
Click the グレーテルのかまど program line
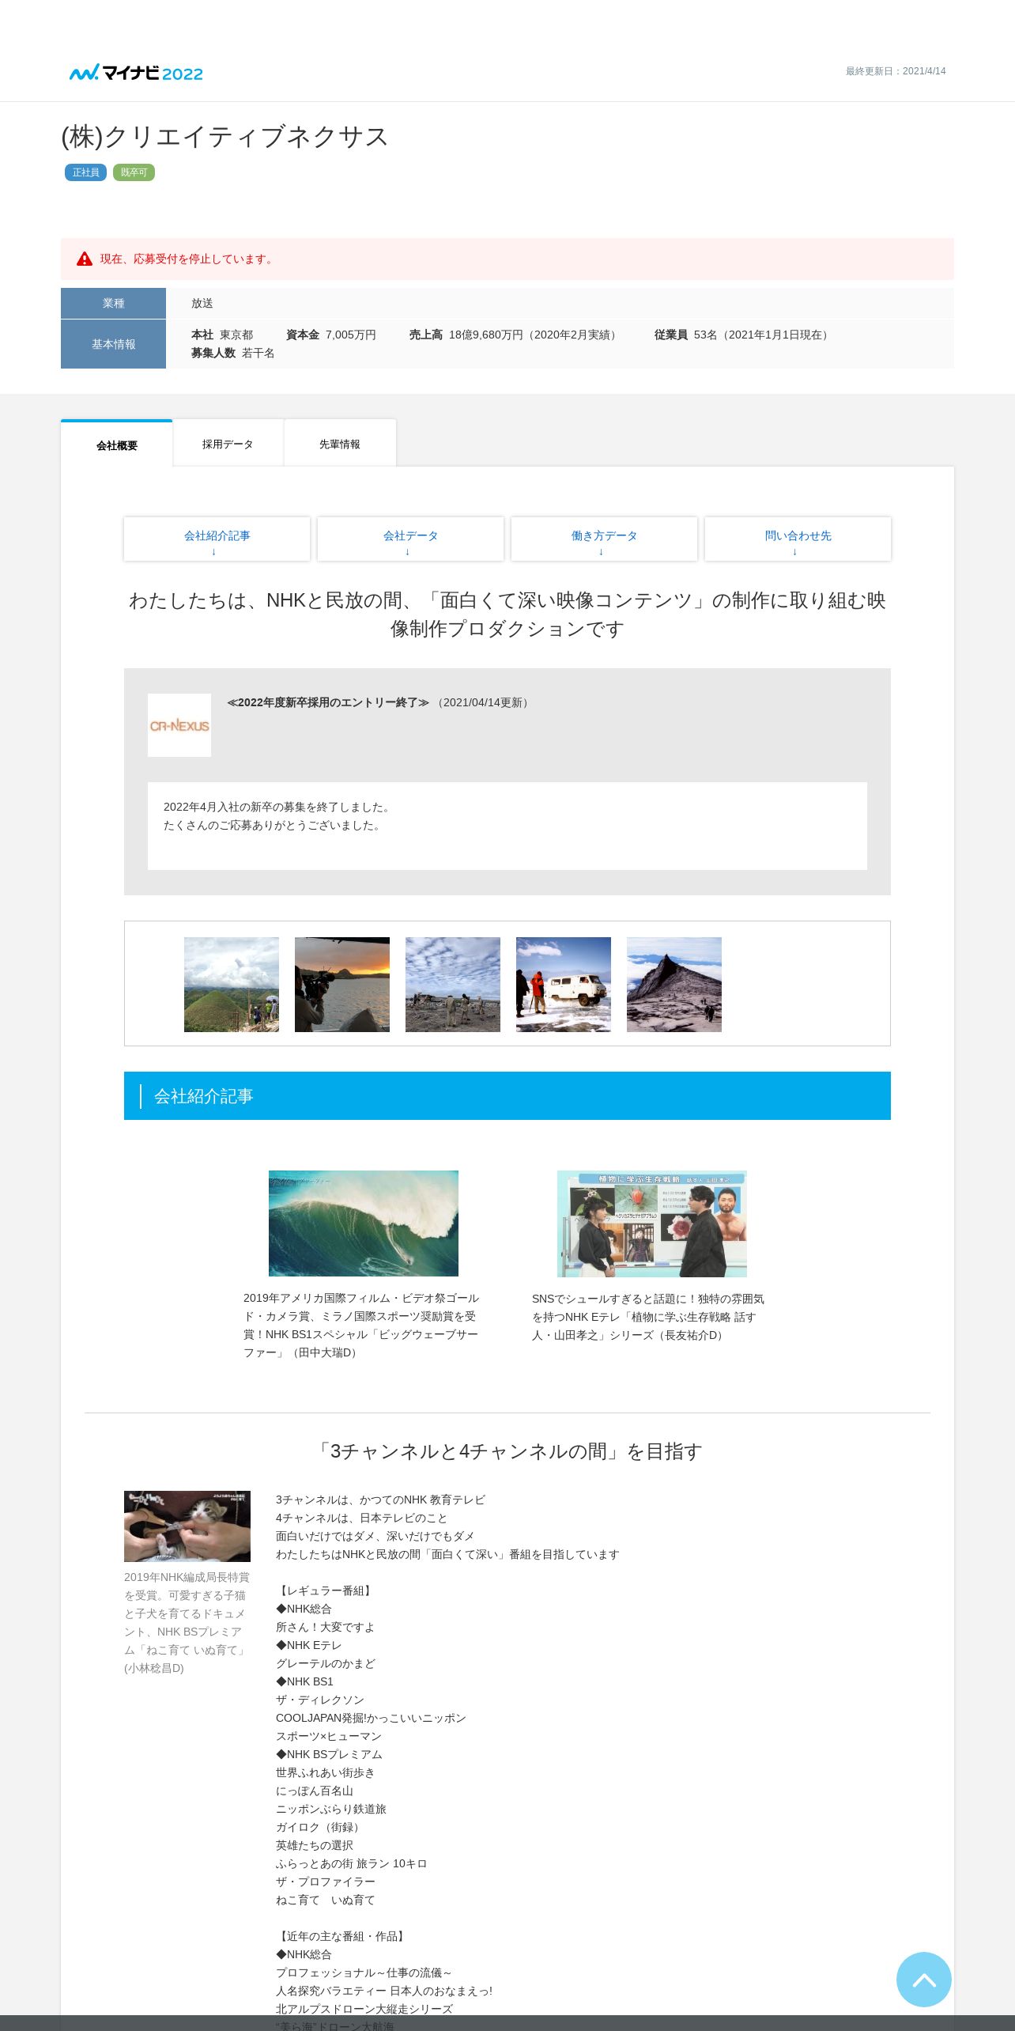pos(326,1663)
